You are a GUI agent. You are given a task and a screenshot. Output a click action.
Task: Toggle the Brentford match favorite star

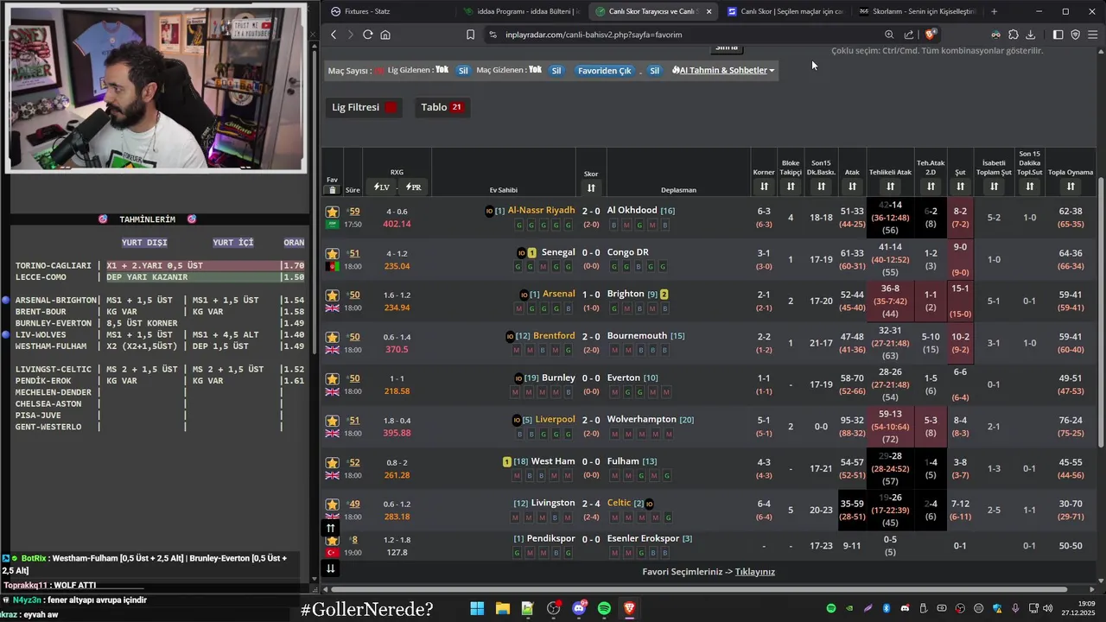point(332,337)
